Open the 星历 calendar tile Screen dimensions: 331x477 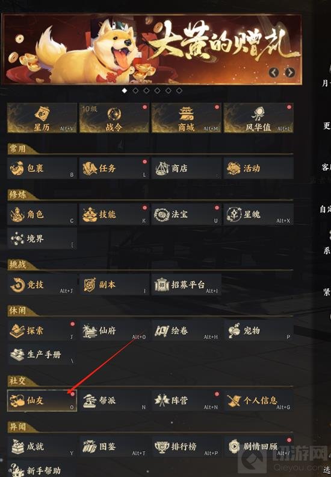coord(42,118)
